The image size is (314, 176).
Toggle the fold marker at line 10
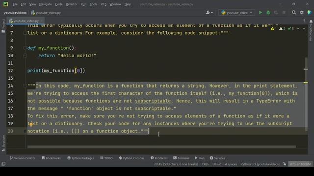click(x=25, y=56)
